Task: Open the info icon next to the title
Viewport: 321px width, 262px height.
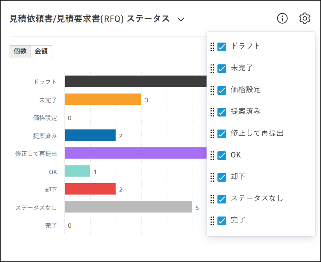Action: 282,18
